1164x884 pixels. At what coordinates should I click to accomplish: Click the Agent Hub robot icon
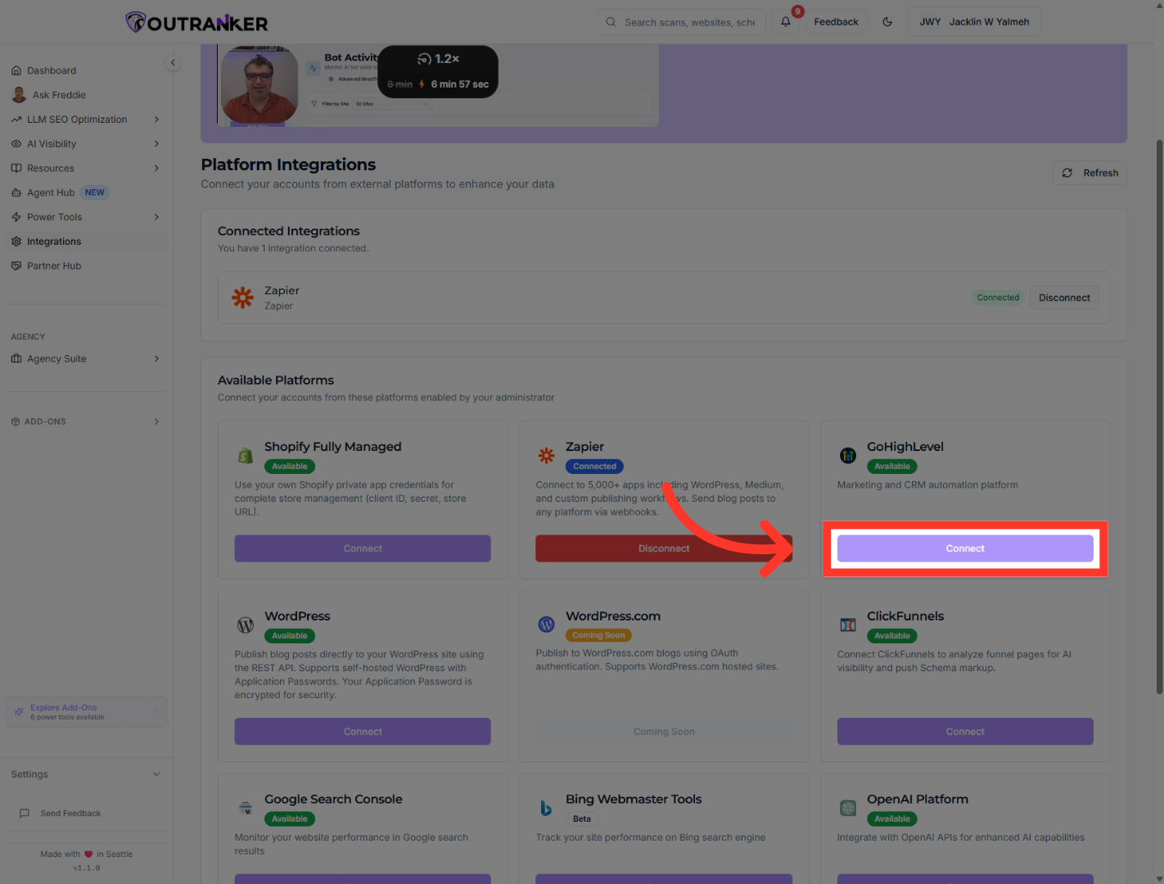16,193
